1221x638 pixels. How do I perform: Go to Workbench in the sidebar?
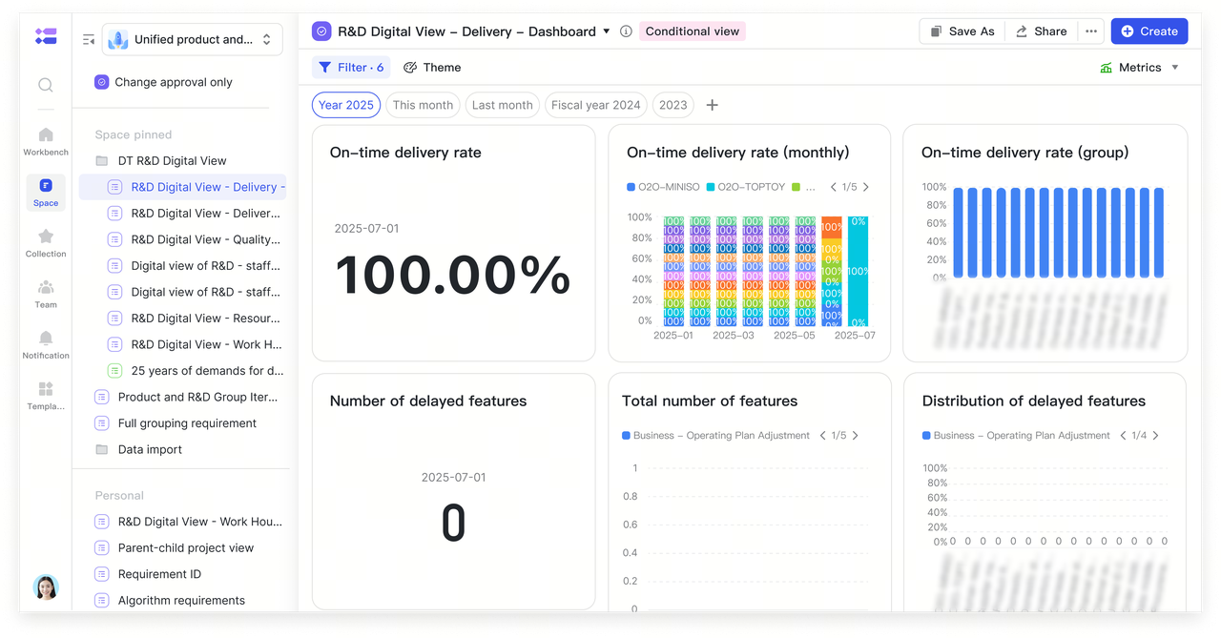[x=46, y=141]
